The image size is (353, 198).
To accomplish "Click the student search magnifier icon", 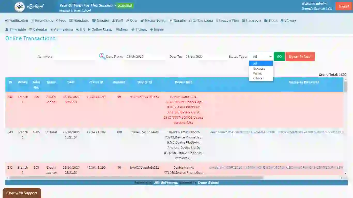I will point(102,56).
